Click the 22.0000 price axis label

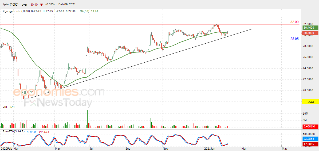pyautogui.click(x=309, y=79)
